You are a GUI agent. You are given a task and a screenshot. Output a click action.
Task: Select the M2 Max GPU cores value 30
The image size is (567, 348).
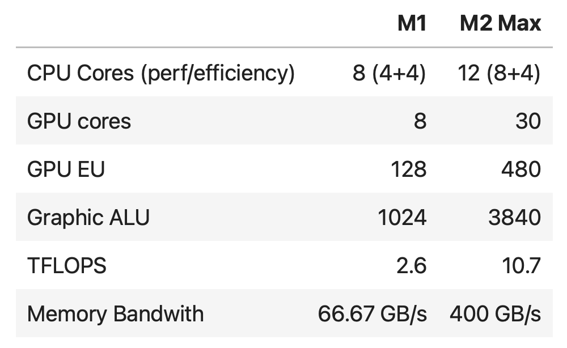[528, 121]
